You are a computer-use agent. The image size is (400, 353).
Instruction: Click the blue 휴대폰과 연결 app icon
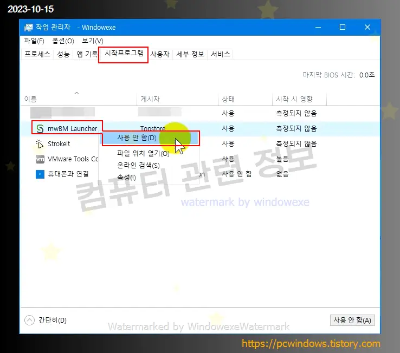(40, 174)
